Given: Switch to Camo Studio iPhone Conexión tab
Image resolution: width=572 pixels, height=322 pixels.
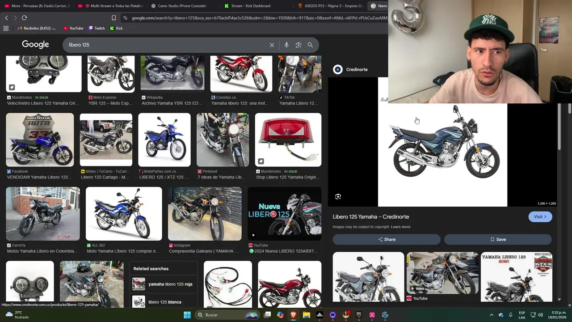Looking at the screenshot, I should pyautogui.click(x=183, y=6).
